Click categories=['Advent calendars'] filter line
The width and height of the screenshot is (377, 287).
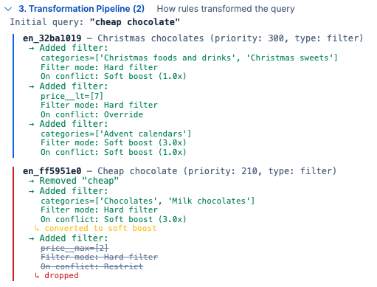click(116, 134)
